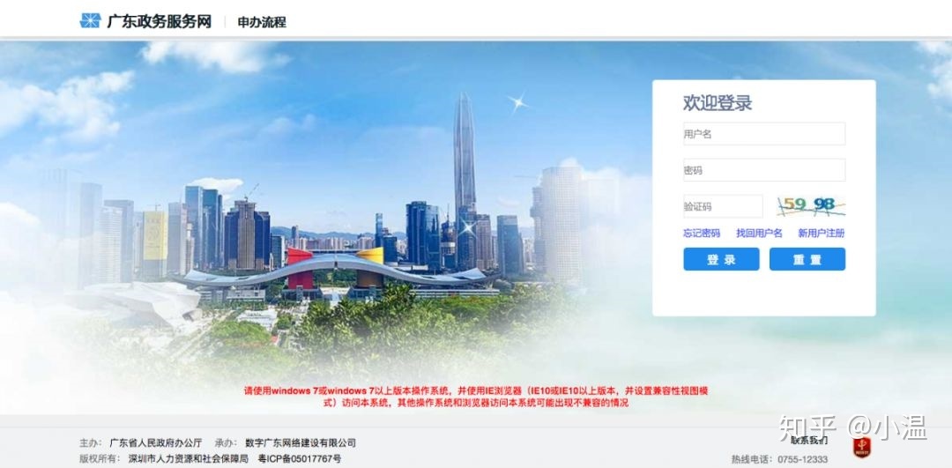Click the 广东省人民政府办公厅 sponsor text
This screenshot has height=468, width=952.
(155, 443)
